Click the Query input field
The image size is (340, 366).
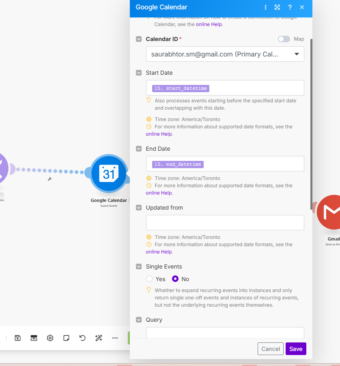click(x=225, y=333)
